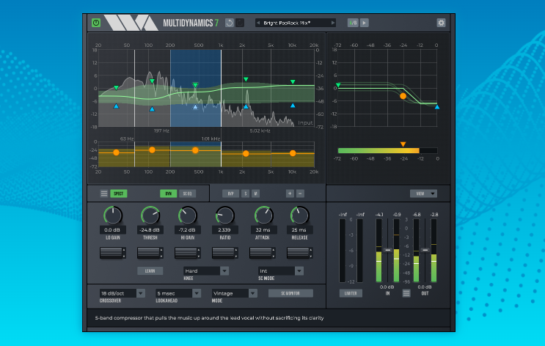Click the plus add band button
This screenshot has height=346, width=545.
click(290, 194)
